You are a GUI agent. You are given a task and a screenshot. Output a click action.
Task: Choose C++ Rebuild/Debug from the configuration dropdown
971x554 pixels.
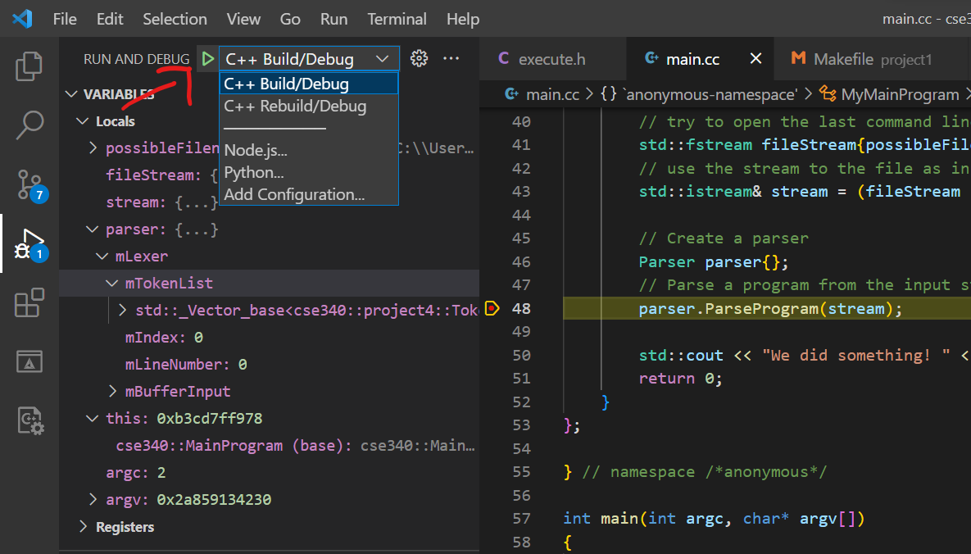tap(293, 105)
